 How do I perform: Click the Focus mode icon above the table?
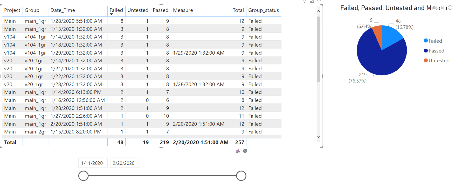click(312, 1)
